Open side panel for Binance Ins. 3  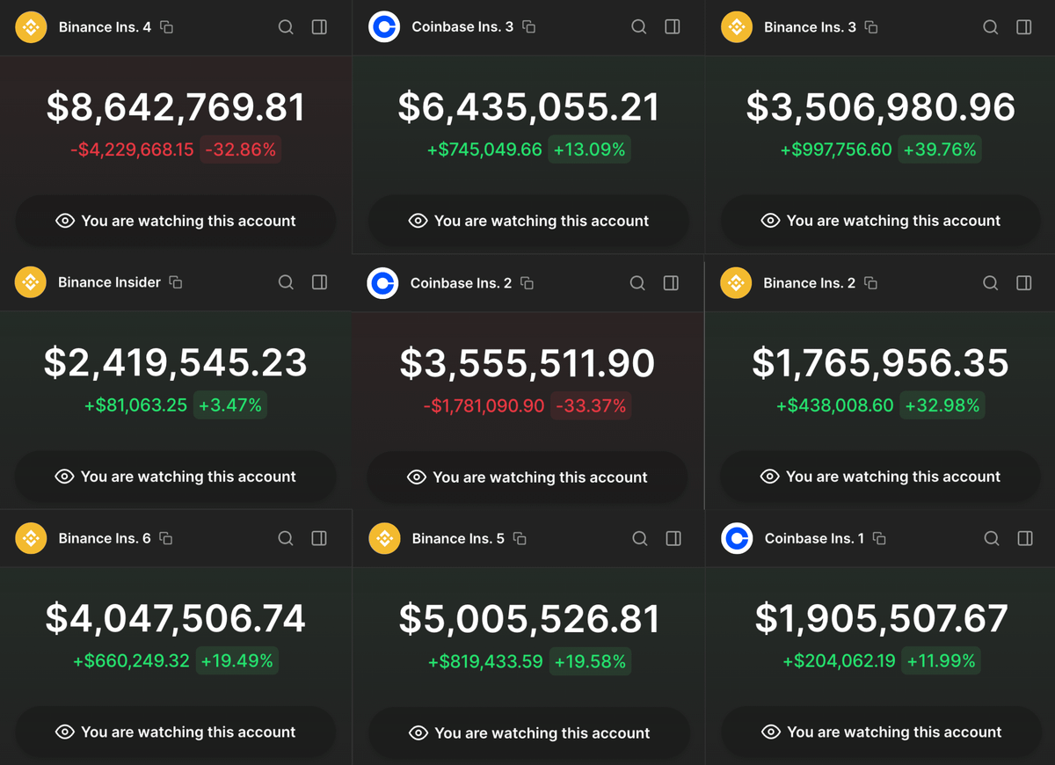click(x=1024, y=27)
